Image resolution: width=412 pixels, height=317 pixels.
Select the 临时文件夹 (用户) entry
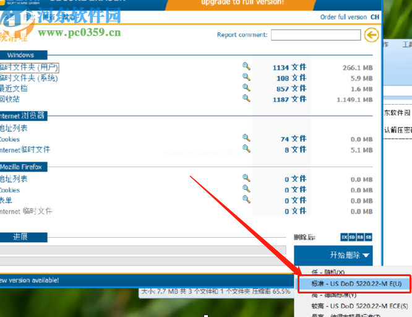click(29, 67)
